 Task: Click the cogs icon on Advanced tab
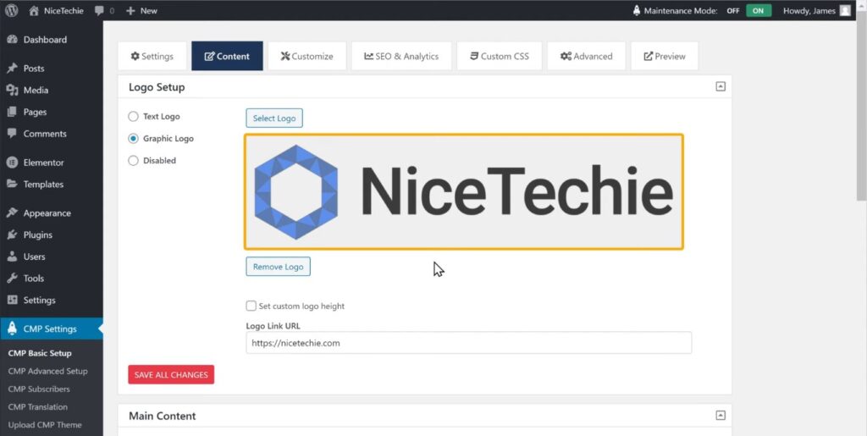click(566, 57)
